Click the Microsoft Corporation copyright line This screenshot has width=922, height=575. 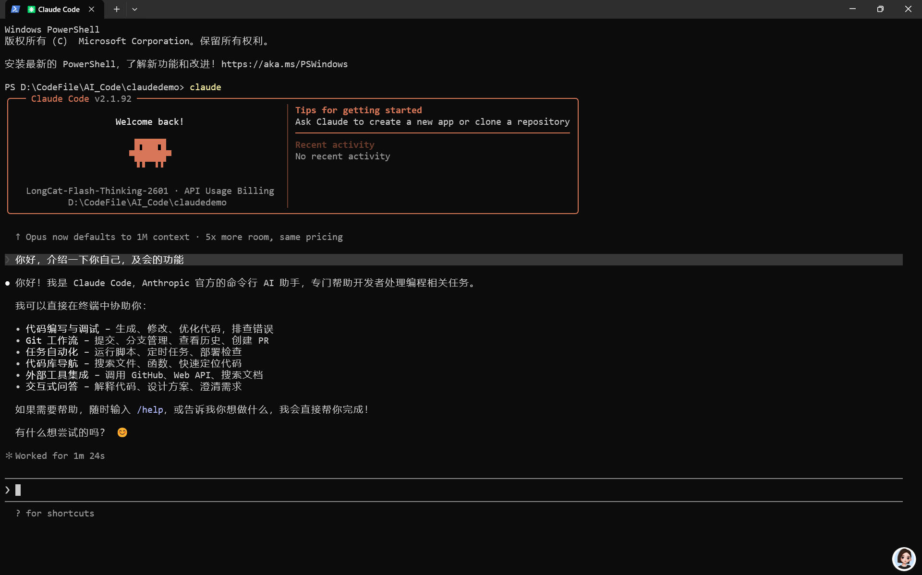pos(137,41)
